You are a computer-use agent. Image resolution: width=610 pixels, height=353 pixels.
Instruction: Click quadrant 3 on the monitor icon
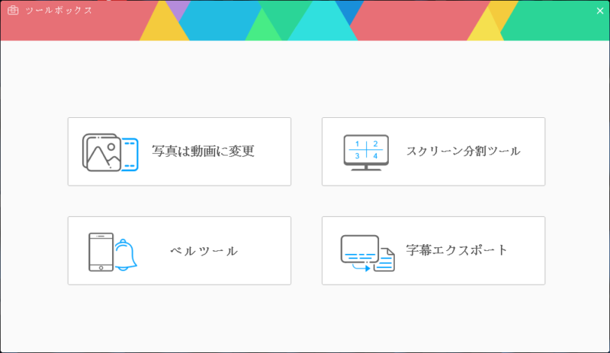coord(357,156)
